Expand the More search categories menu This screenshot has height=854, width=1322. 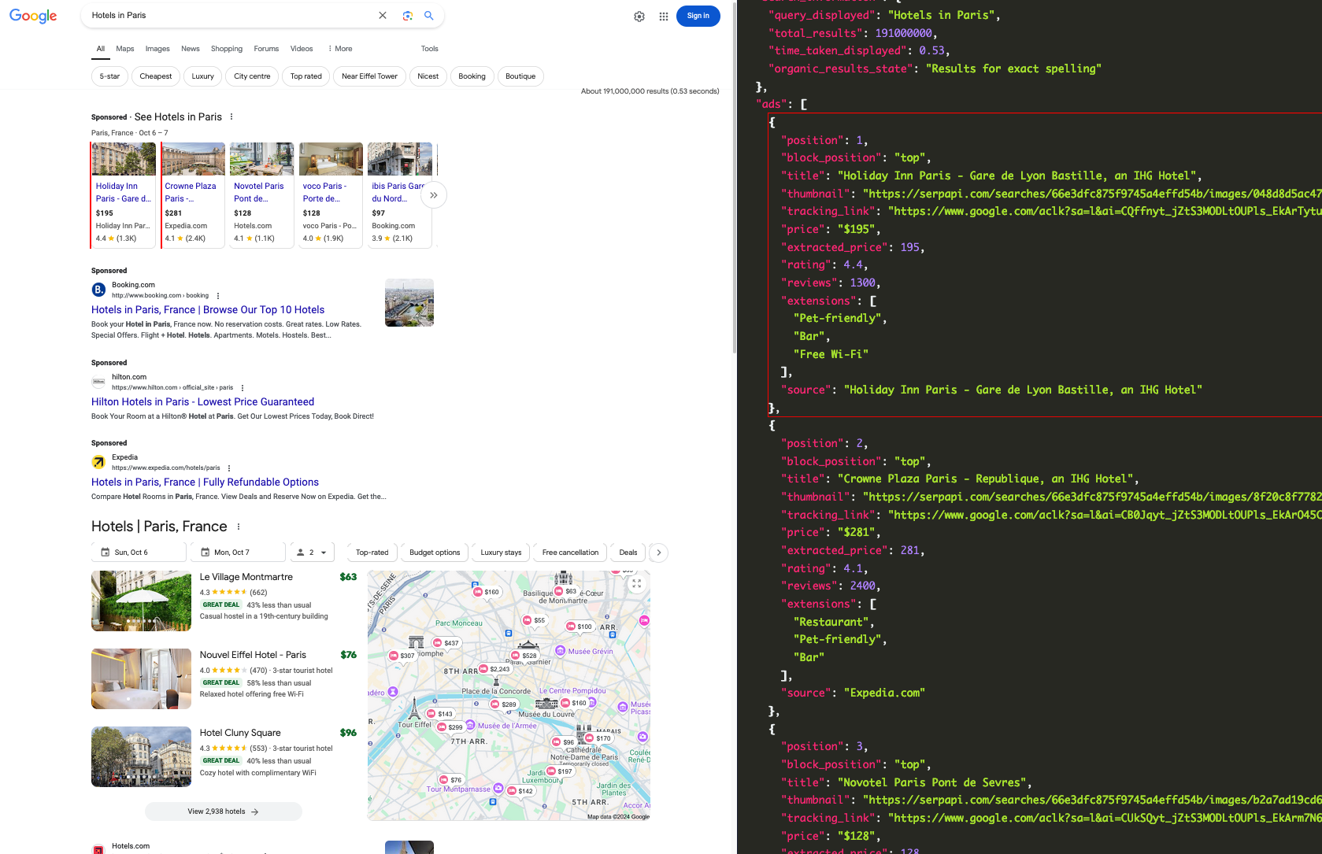click(x=340, y=49)
